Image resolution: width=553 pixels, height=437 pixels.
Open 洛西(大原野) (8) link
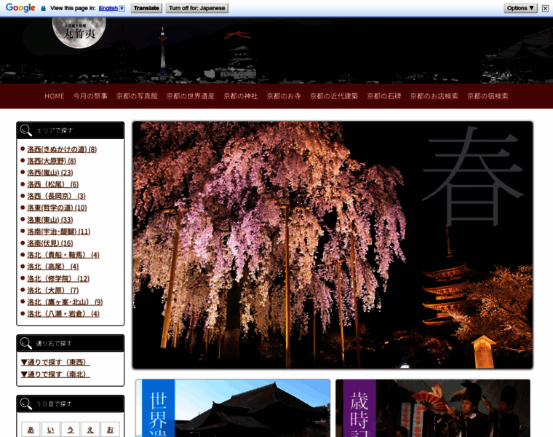(x=52, y=161)
